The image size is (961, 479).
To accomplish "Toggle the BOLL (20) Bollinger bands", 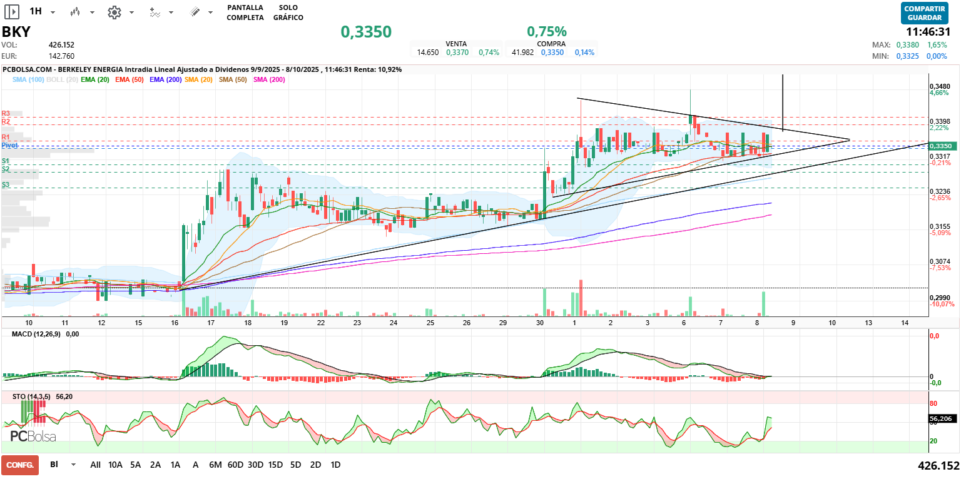I will pyautogui.click(x=62, y=80).
